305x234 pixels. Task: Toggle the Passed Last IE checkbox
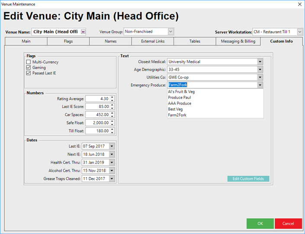[x=29, y=73]
